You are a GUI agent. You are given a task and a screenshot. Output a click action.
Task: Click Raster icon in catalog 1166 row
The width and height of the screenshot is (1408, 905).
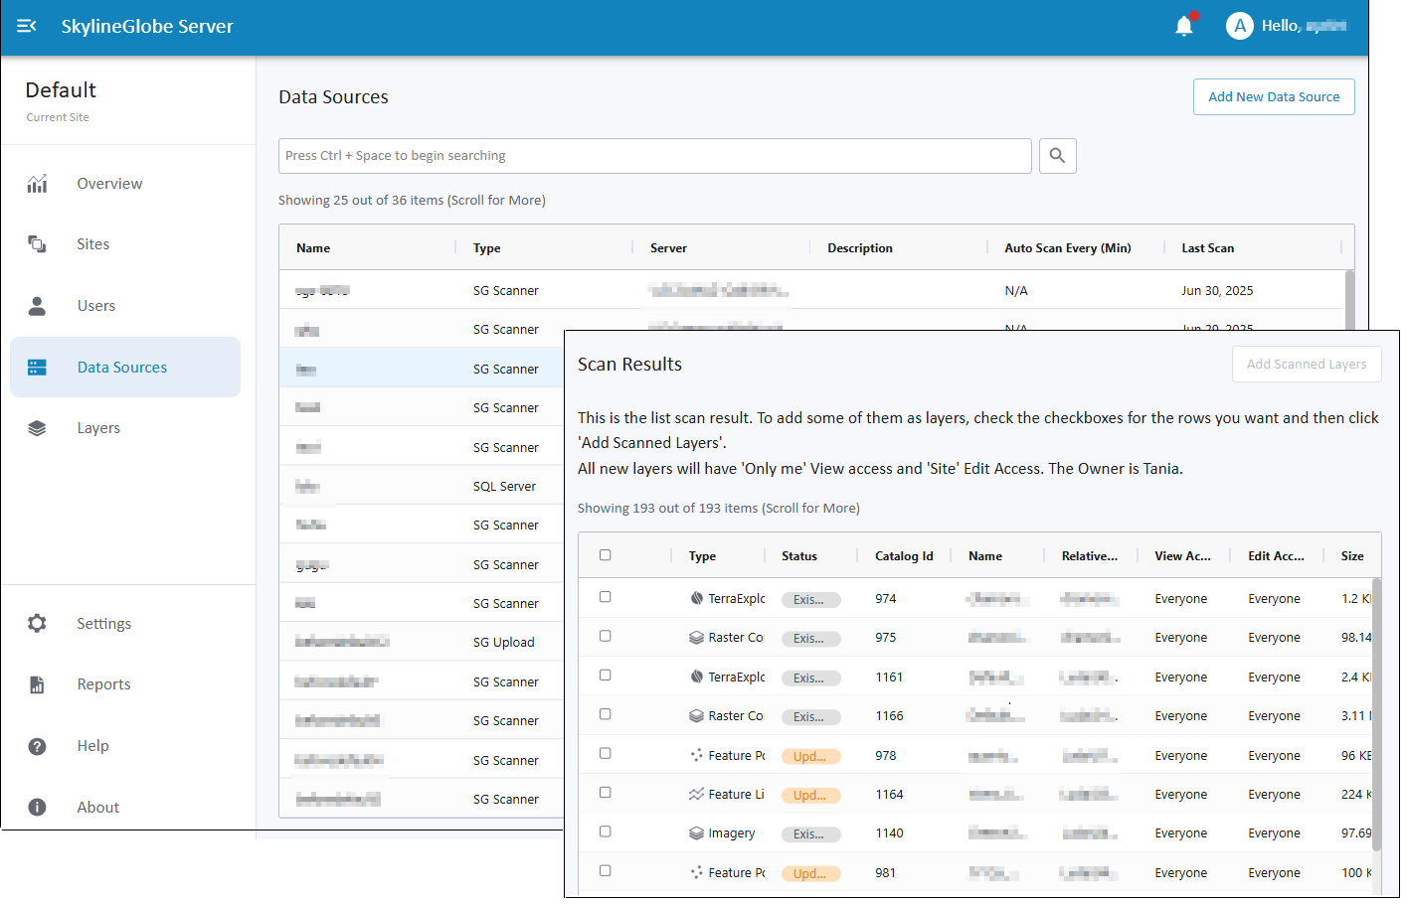click(697, 716)
